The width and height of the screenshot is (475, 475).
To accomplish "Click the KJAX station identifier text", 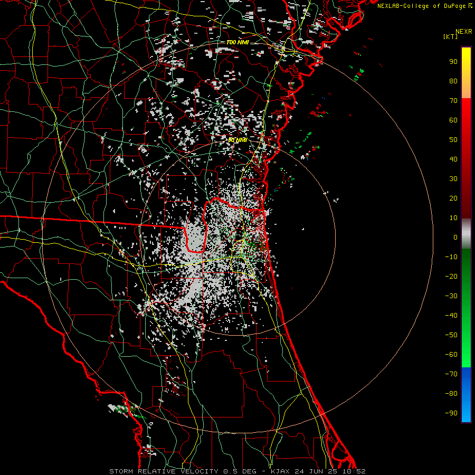I will (280, 471).
